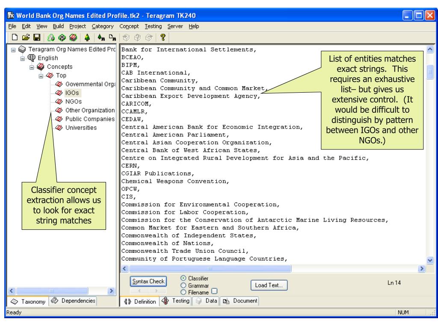
Task: Click the line 'CERN,' in editor
Action: pyautogui.click(x=130, y=166)
